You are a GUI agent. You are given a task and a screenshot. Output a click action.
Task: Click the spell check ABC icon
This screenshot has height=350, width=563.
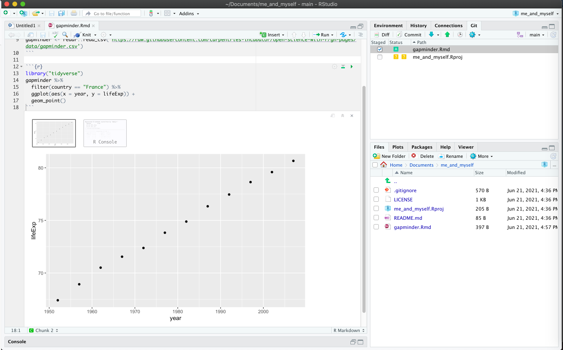55,35
